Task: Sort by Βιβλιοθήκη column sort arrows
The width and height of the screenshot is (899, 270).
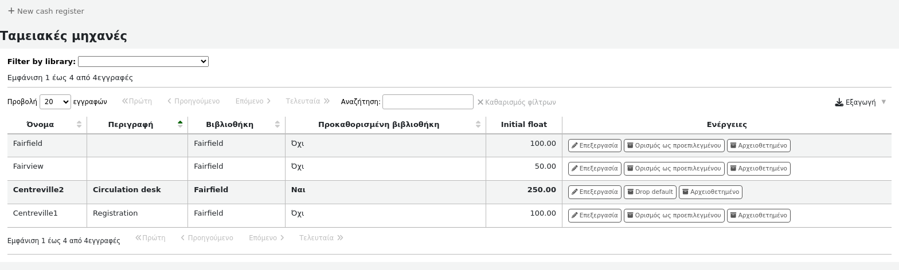Action: [277, 125]
